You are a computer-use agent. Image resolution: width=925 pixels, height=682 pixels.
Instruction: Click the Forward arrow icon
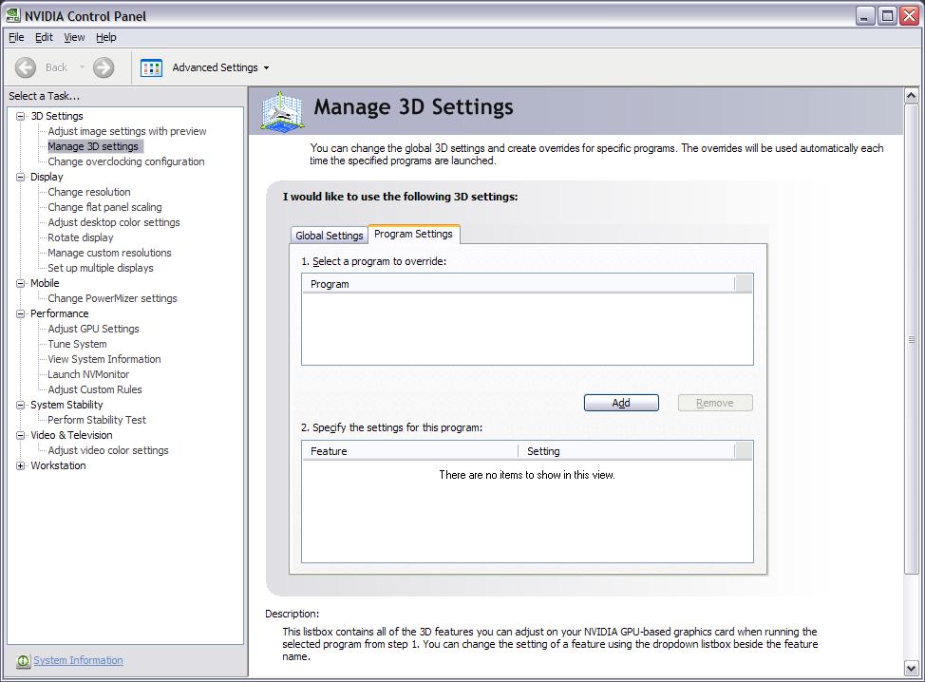(x=104, y=67)
